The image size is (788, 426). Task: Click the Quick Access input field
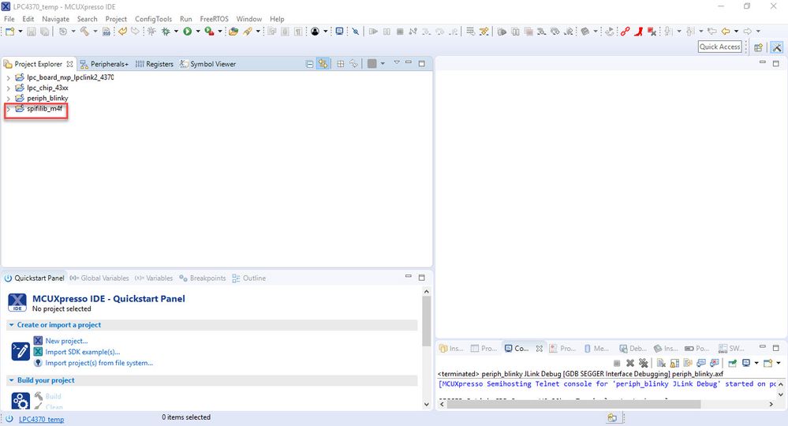tap(720, 47)
